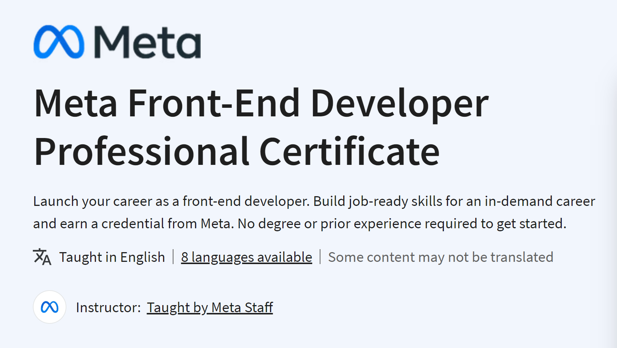Open the circular Meta instructor avatar
Screen dimensions: 617x348
point(50,307)
